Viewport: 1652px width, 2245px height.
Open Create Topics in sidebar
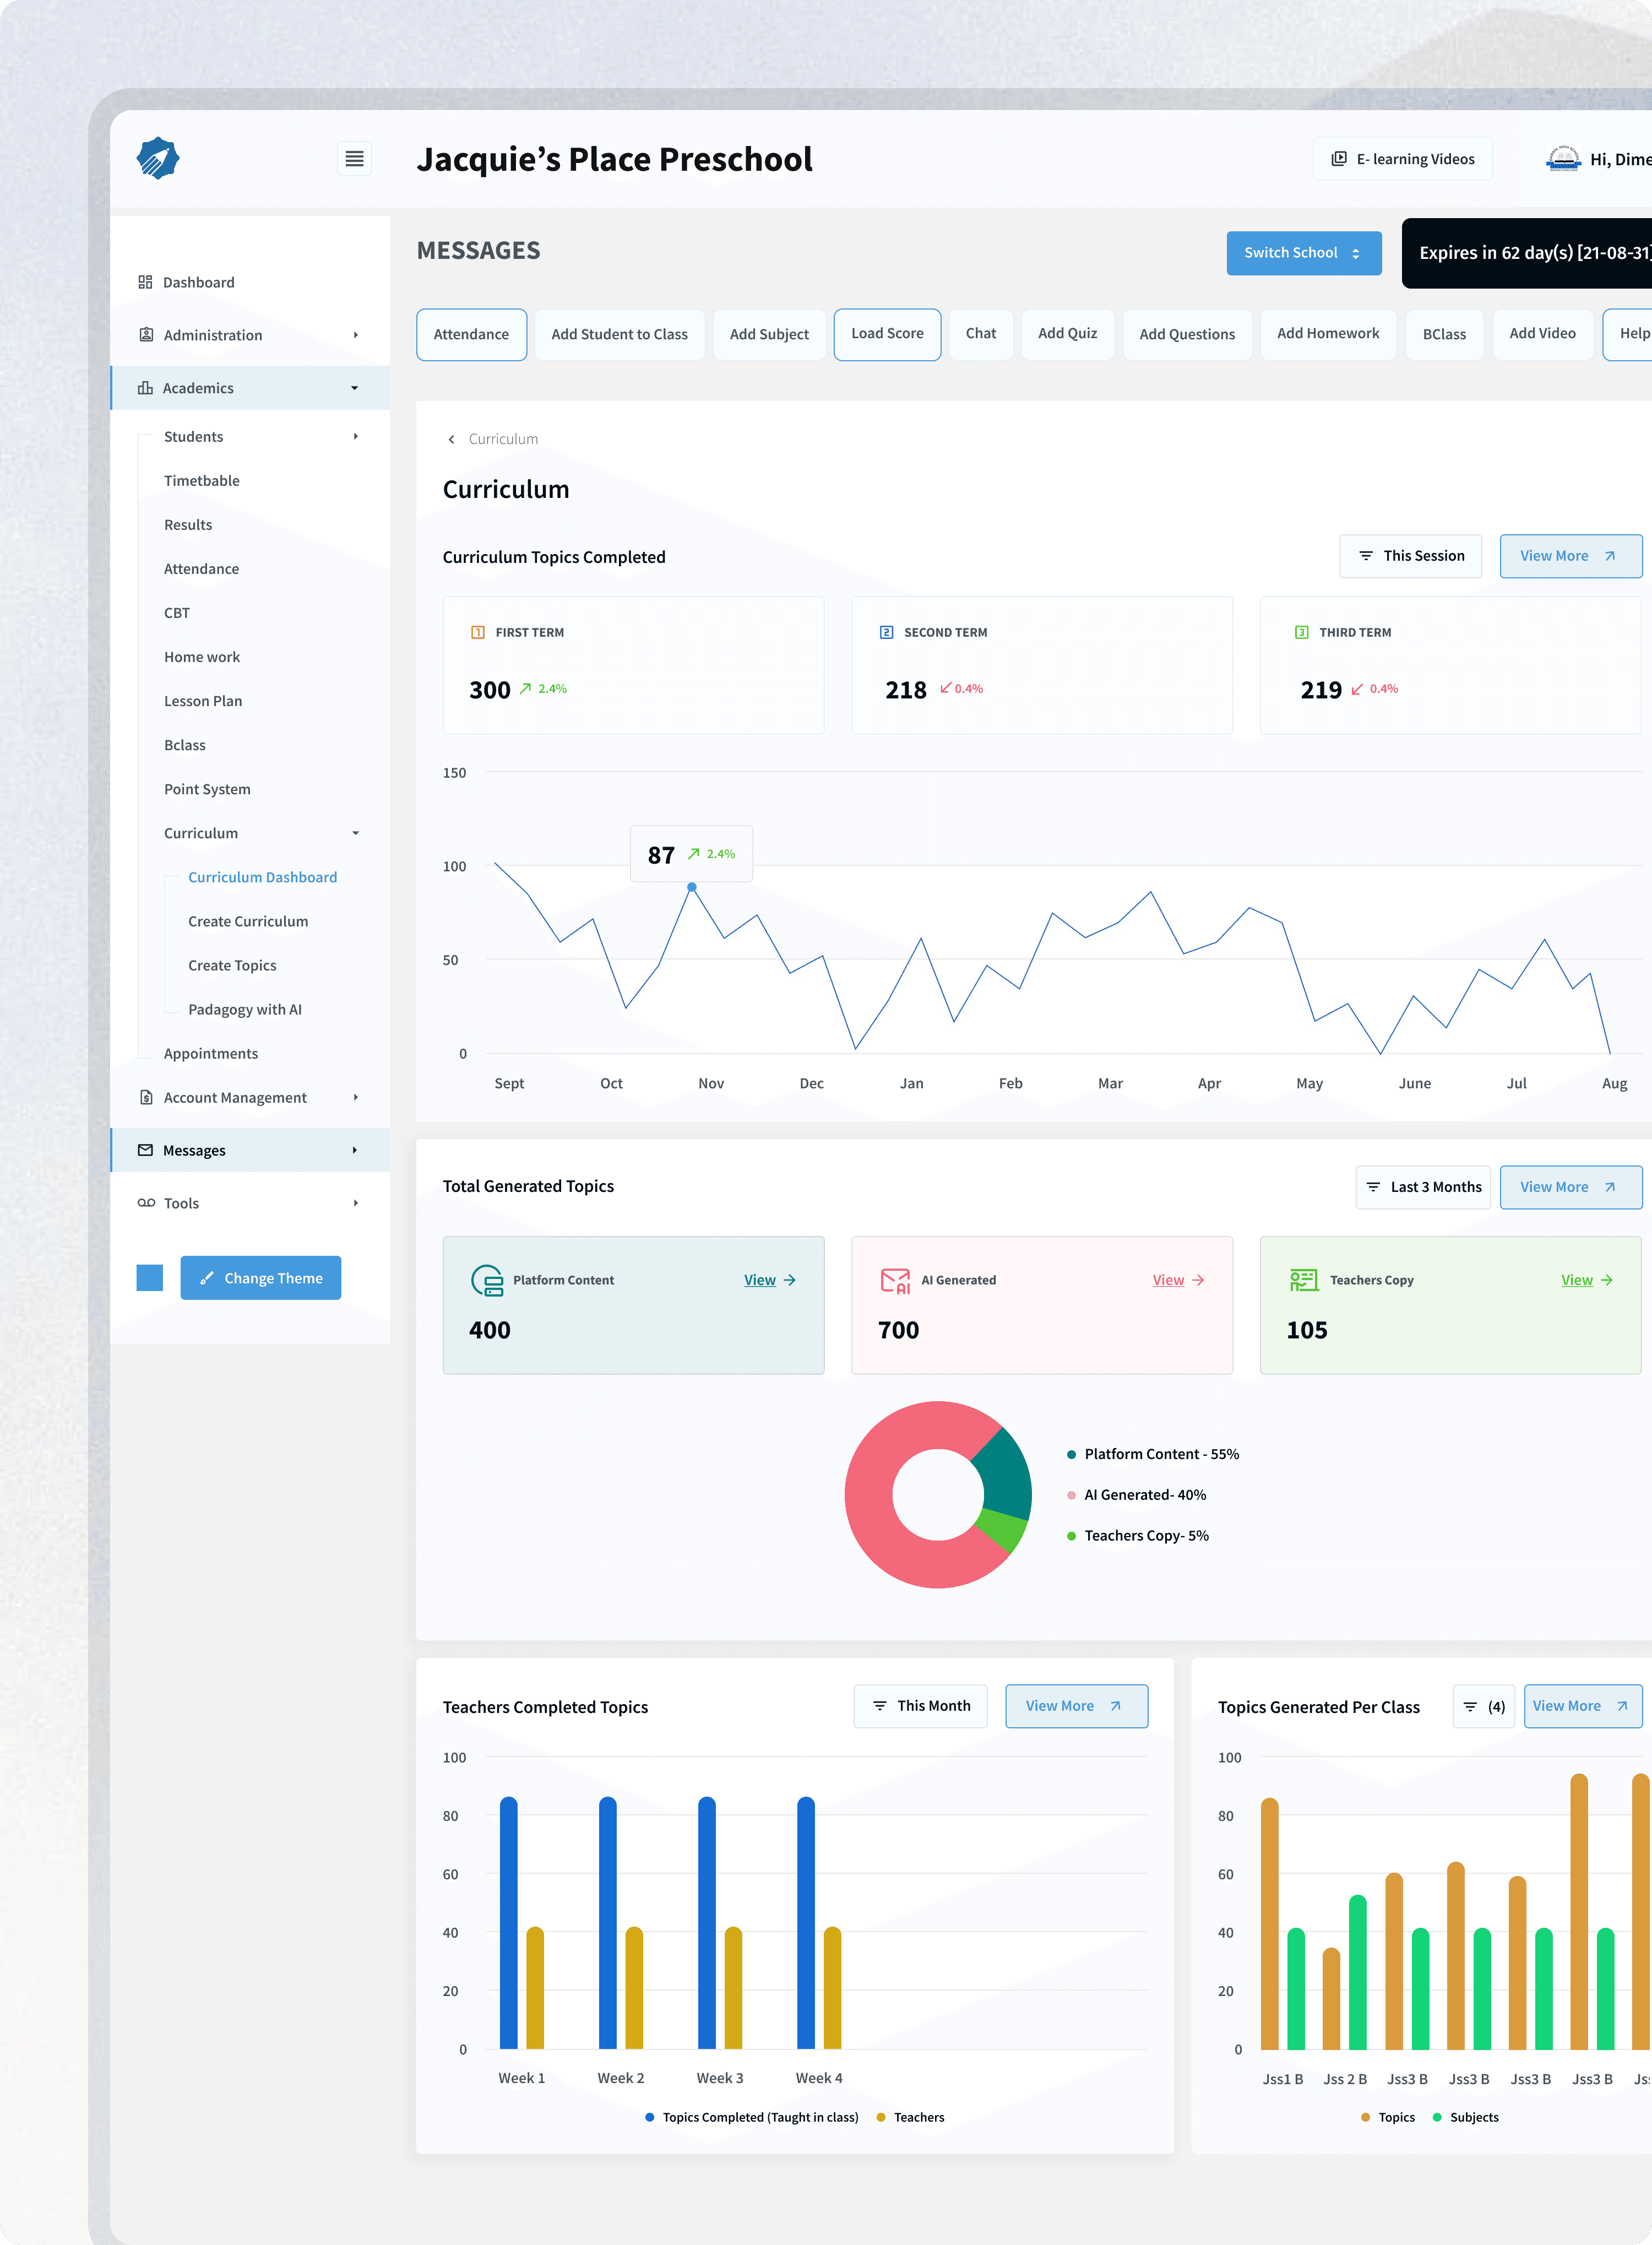point(232,965)
